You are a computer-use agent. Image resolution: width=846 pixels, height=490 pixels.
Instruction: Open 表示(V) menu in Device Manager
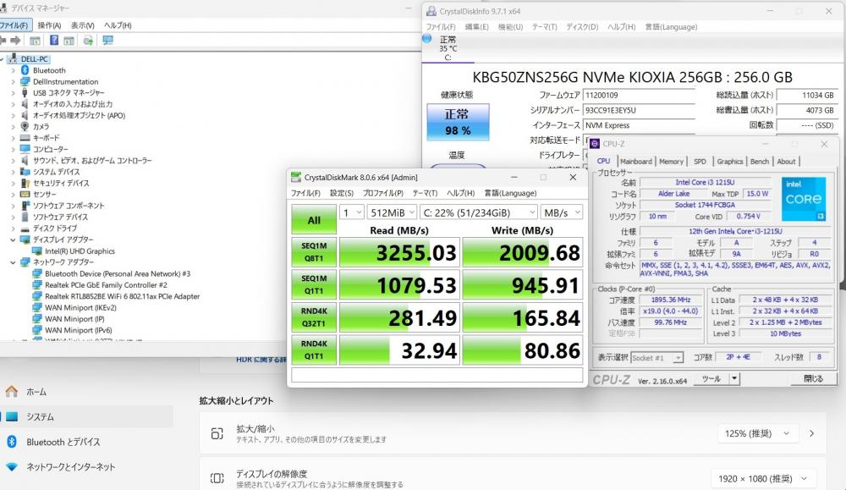83,25
